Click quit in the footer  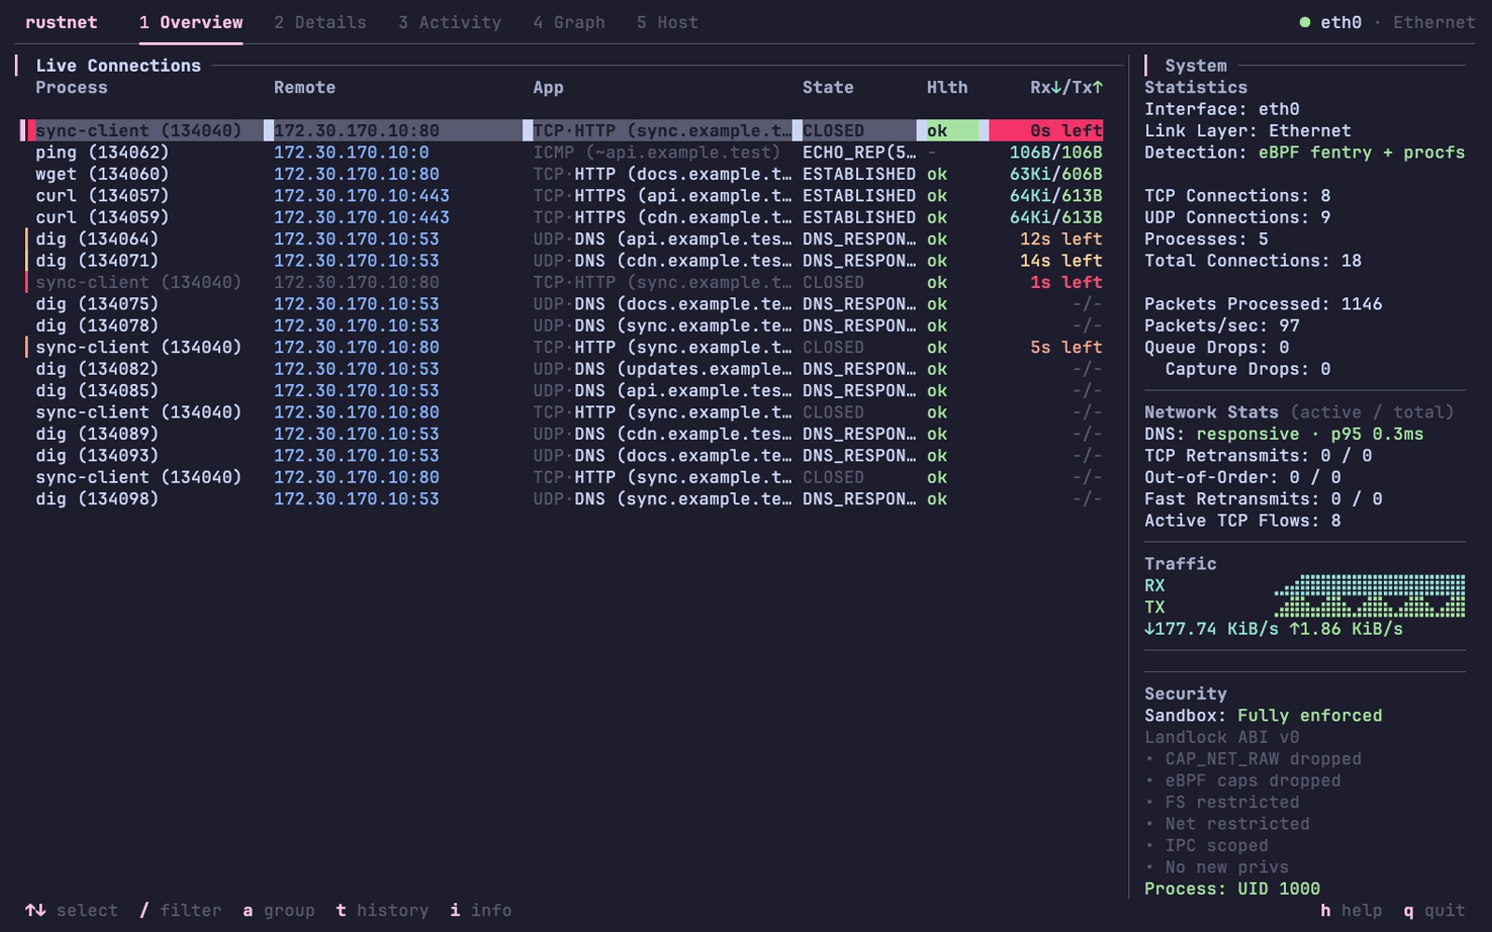coord(1434,911)
